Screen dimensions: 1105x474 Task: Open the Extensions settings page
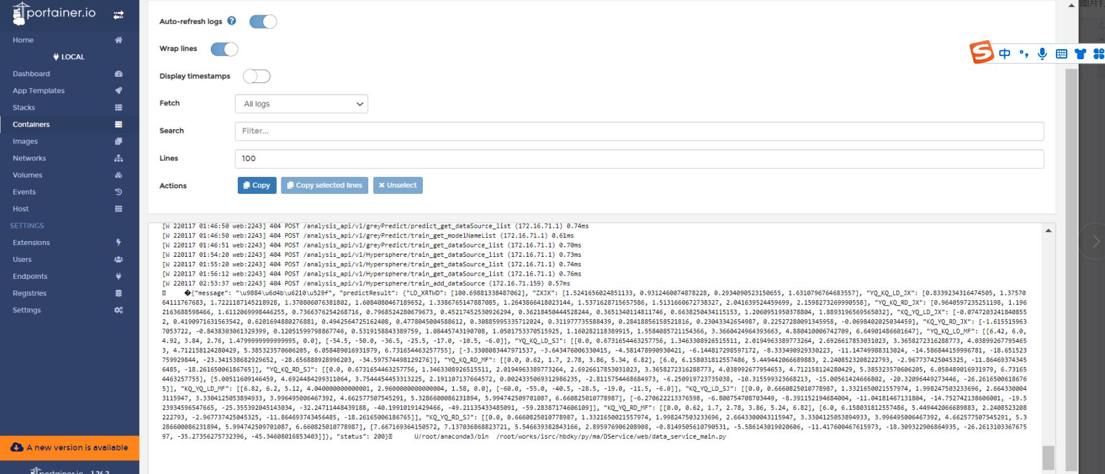tap(31, 242)
